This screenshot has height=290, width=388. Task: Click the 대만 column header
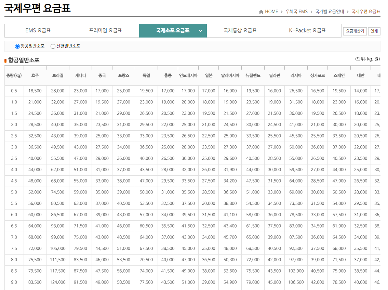click(361, 76)
